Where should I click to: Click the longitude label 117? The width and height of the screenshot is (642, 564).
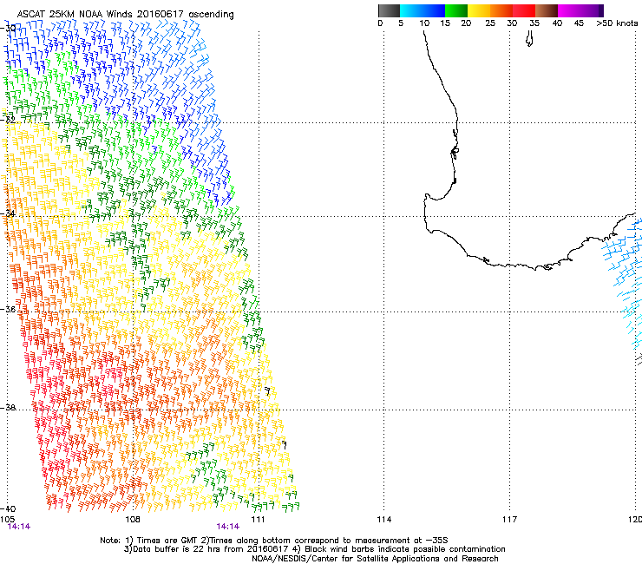point(509,520)
